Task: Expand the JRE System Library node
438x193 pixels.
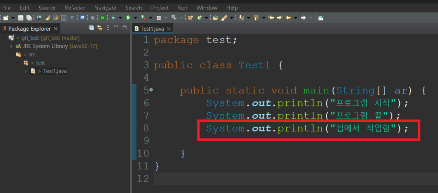Action: pos(11,46)
